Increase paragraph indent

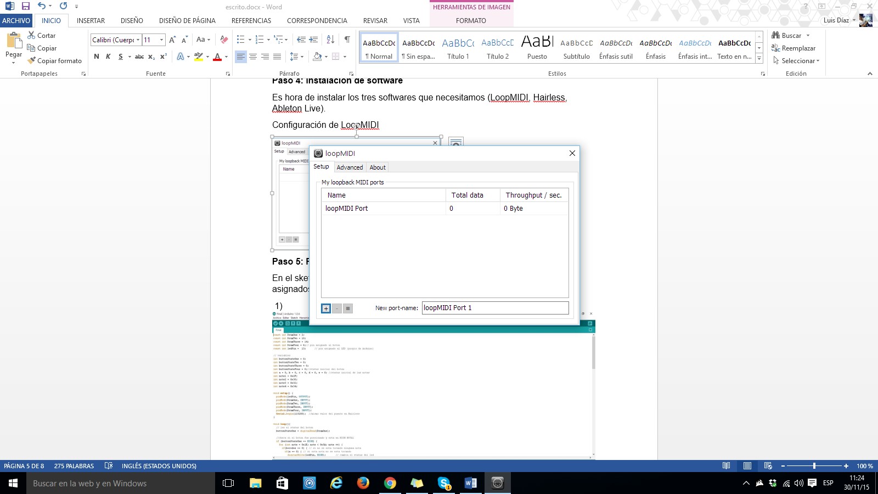point(313,40)
